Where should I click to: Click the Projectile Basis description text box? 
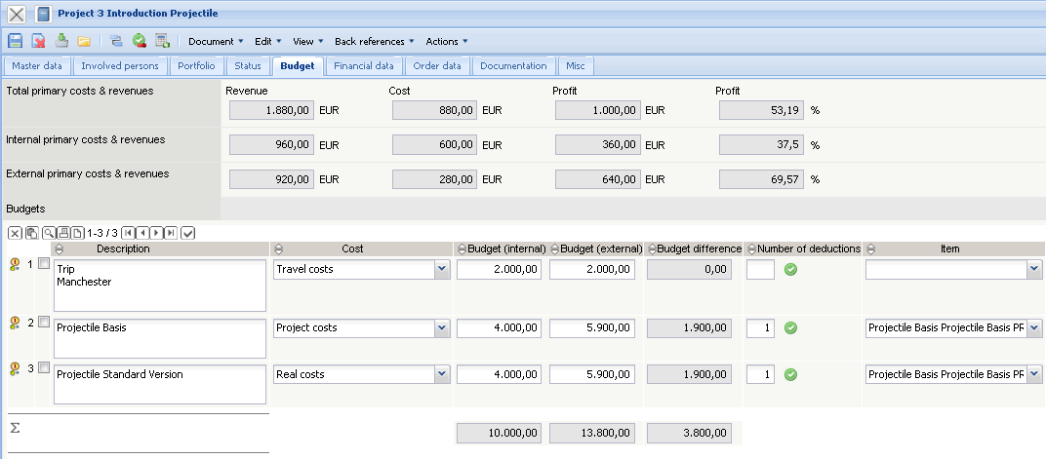point(160,338)
